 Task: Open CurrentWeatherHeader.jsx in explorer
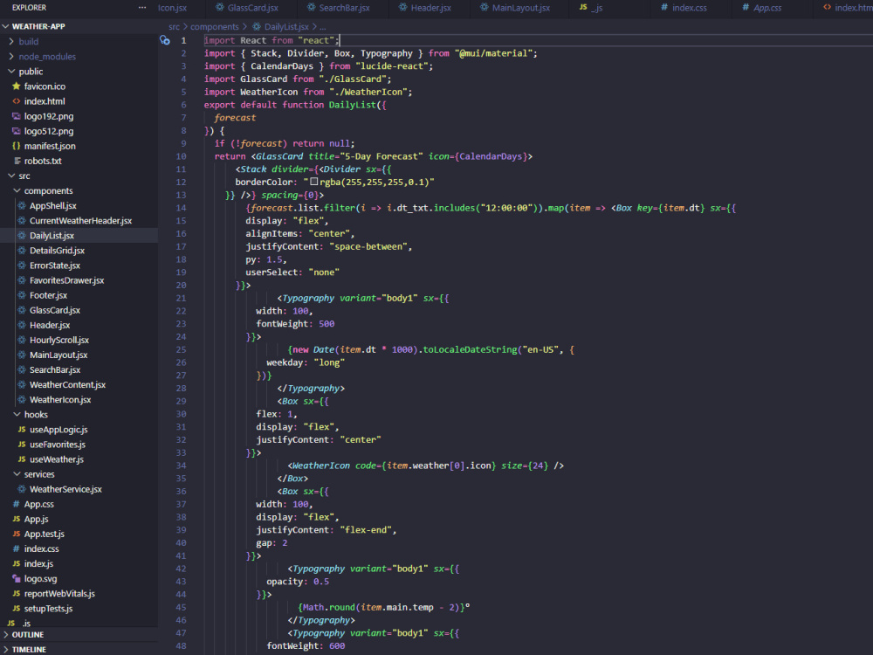[79, 221]
